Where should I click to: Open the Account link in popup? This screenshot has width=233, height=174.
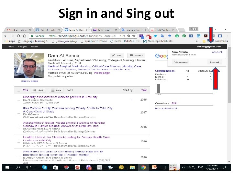click(217, 52)
